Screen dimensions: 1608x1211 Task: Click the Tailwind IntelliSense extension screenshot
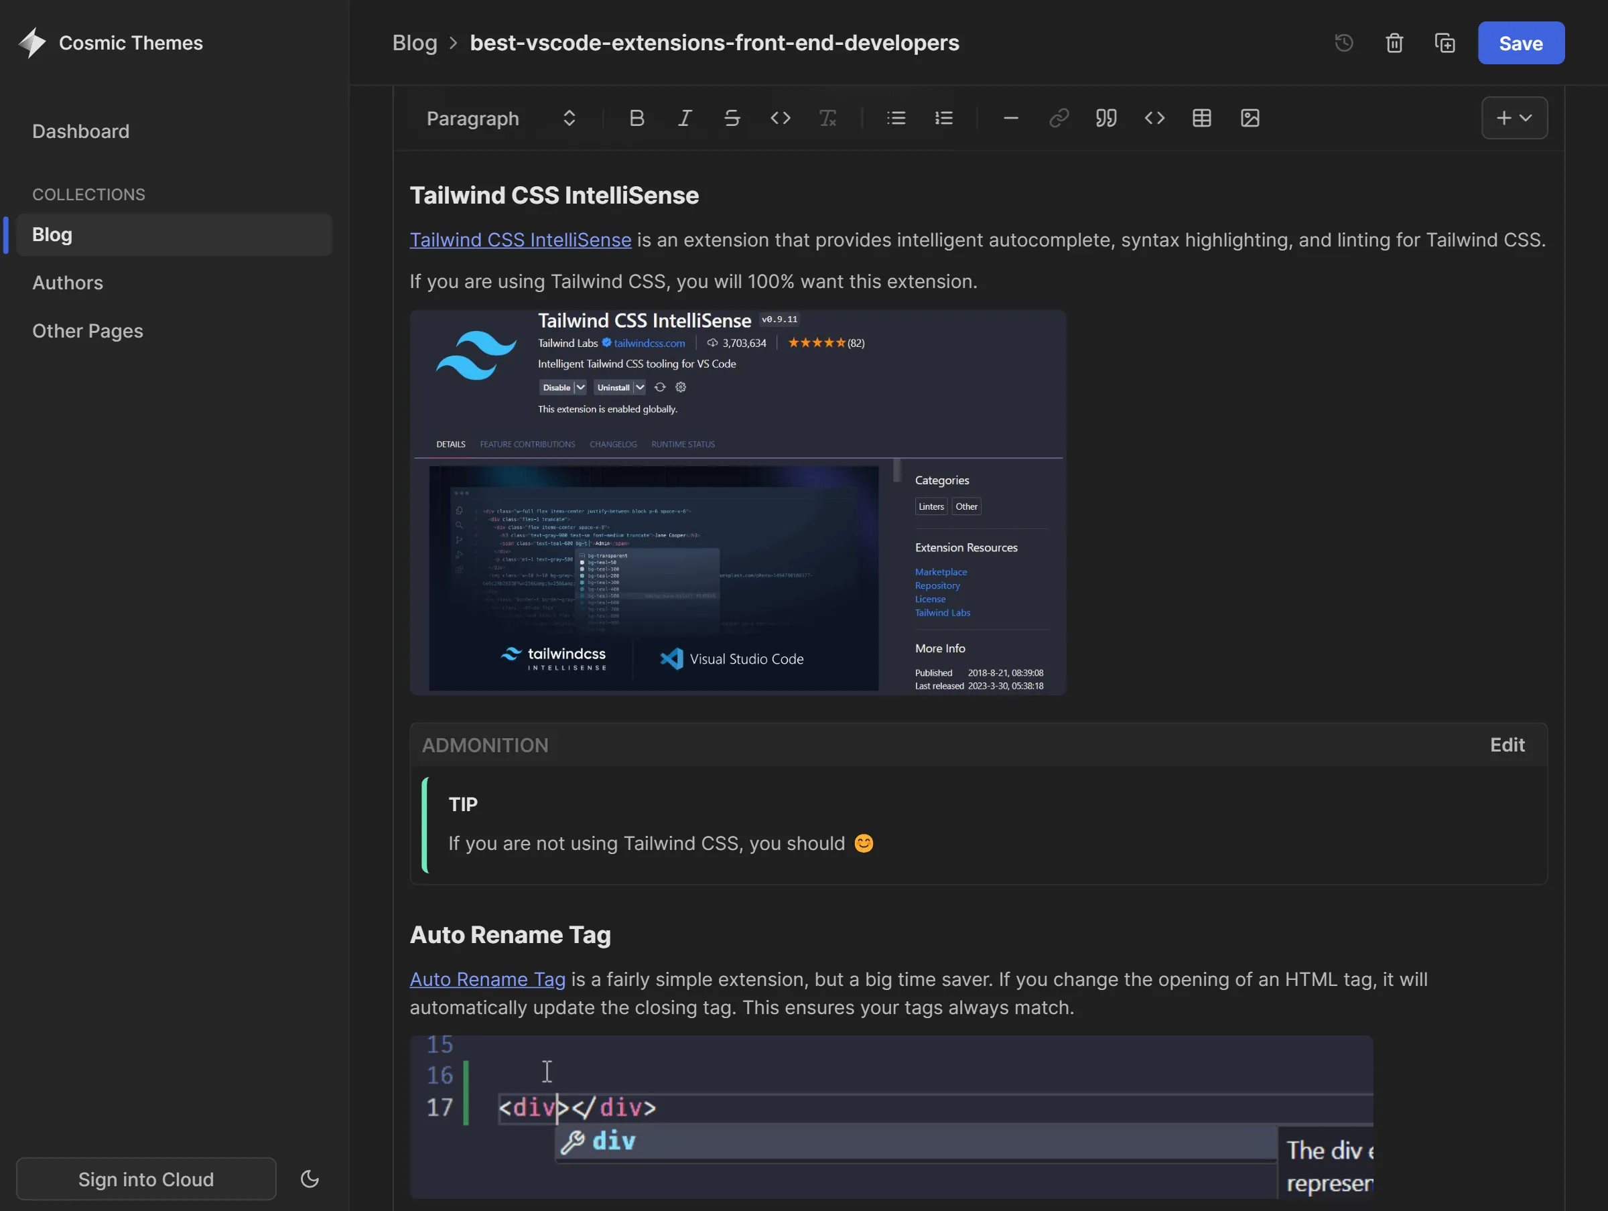(x=738, y=502)
